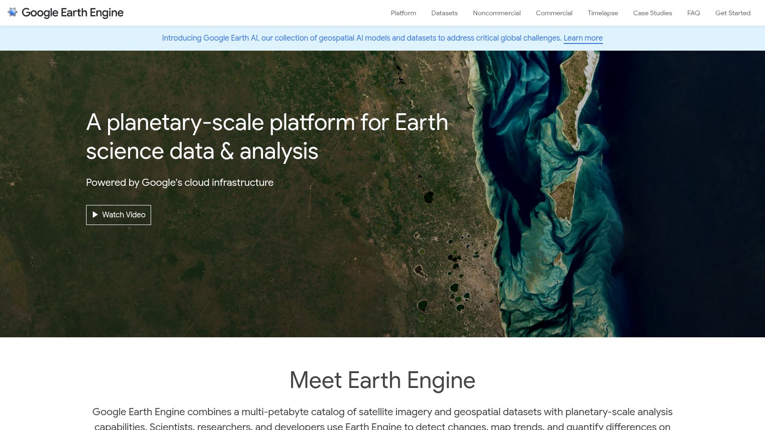The image size is (765, 430).
Task: Select Commercial in the top navigation
Action: 554,13
